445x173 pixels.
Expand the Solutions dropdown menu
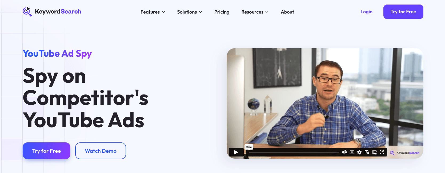coord(190,12)
